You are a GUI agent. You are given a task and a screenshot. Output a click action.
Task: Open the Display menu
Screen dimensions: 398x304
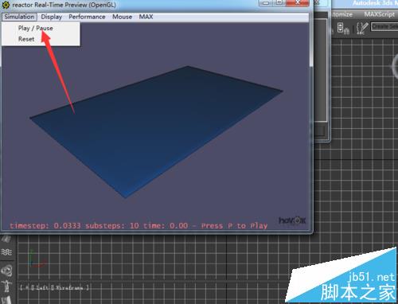(x=52, y=17)
